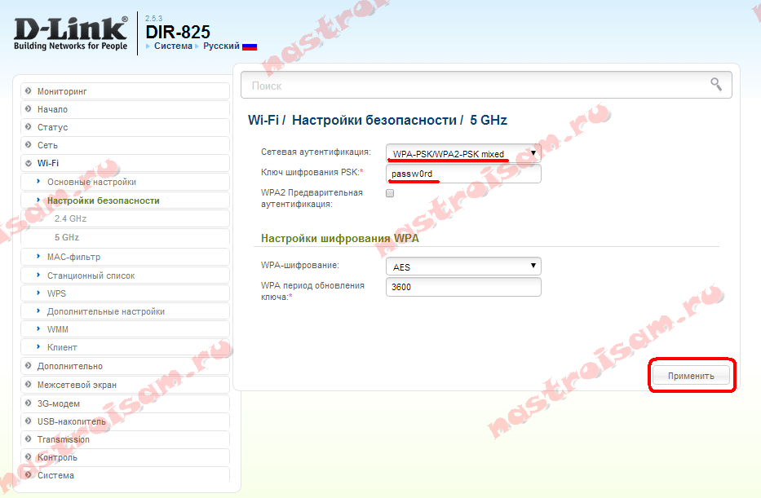This screenshot has height=498, width=761.
Task: Click the Поиск search field
Action: pyautogui.click(x=473, y=85)
